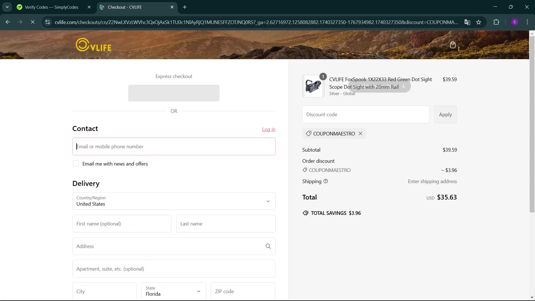Click the address search magnifier icon
Screen dimensions: 535x301
(x=268, y=246)
